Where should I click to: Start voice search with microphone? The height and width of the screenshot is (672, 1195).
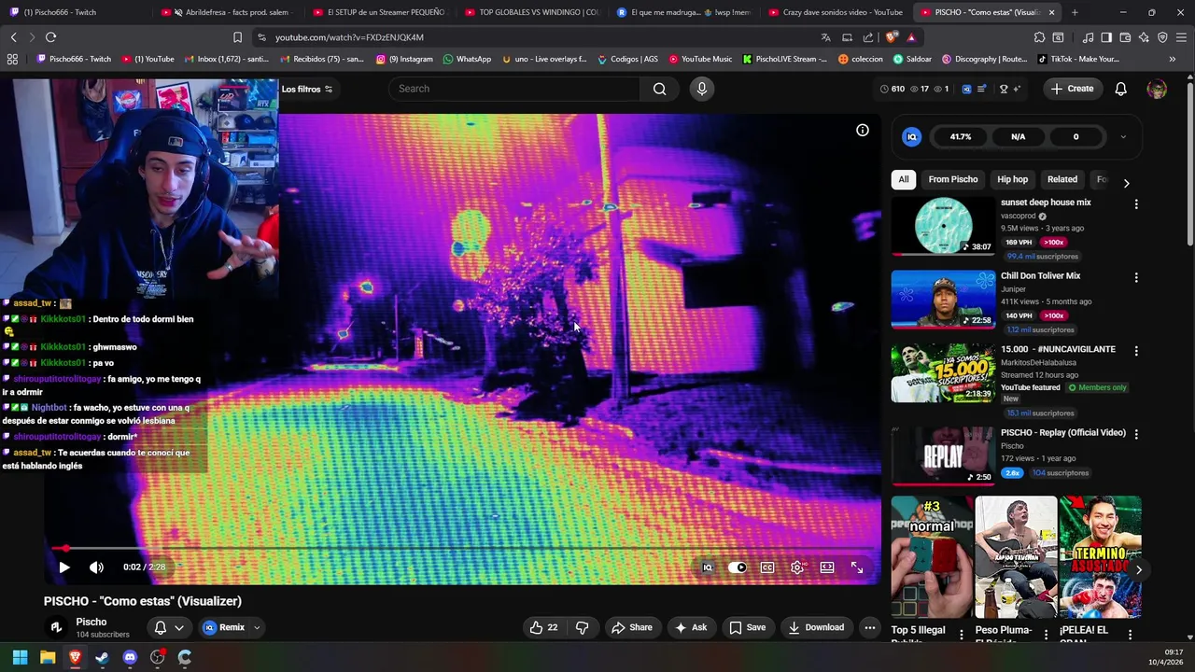[x=702, y=89]
